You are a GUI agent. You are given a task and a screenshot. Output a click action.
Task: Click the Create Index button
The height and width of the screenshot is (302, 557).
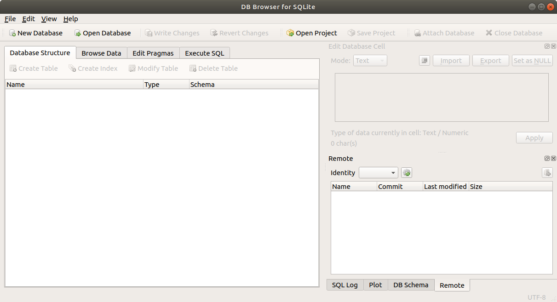coord(93,68)
